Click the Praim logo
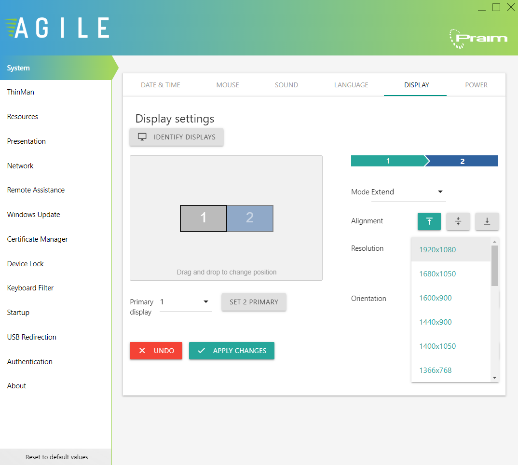Image resolution: width=518 pixels, height=465 pixels. tap(478, 38)
